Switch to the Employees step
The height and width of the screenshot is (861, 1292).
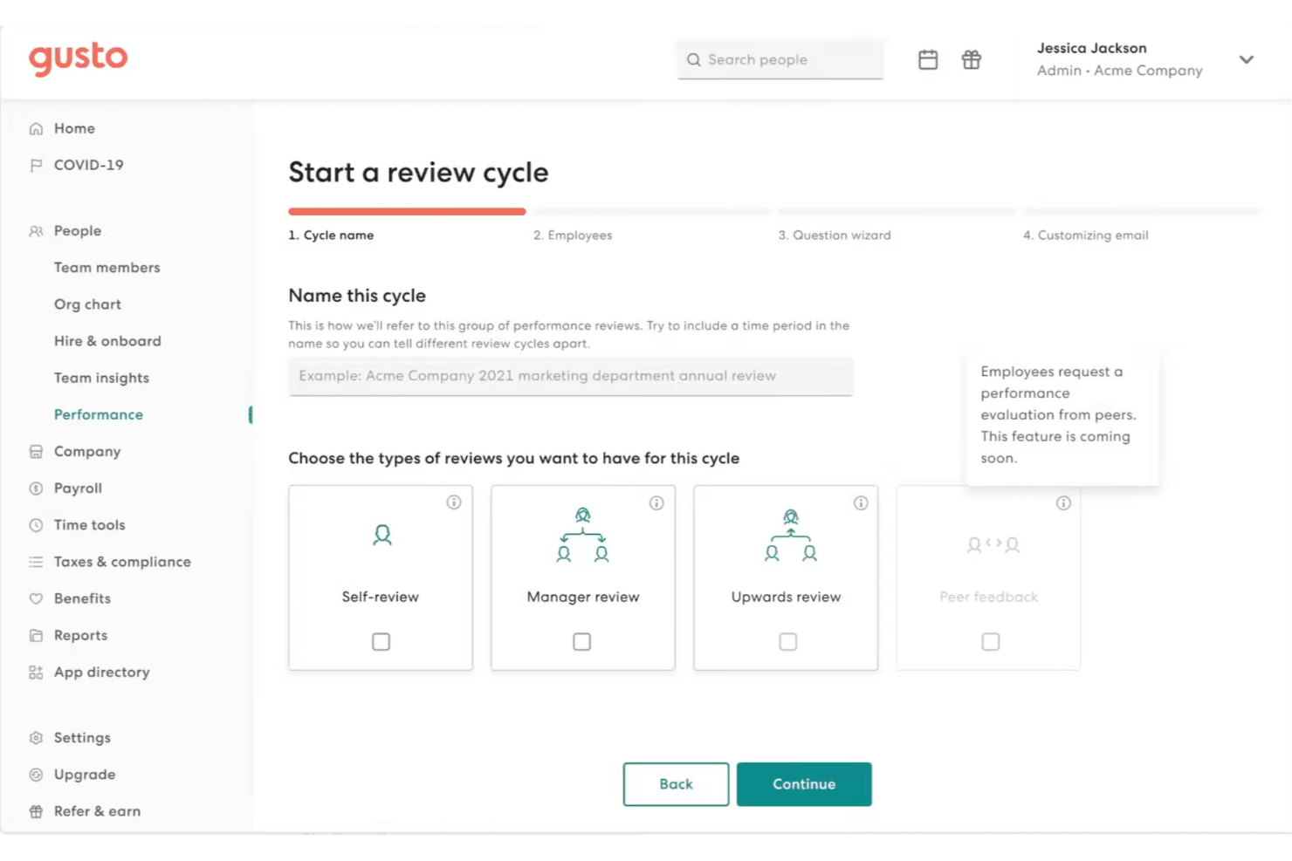click(573, 235)
